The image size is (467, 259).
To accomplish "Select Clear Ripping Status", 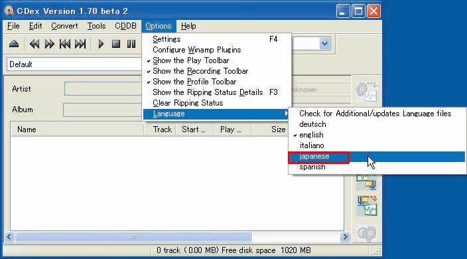I will [216, 103].
